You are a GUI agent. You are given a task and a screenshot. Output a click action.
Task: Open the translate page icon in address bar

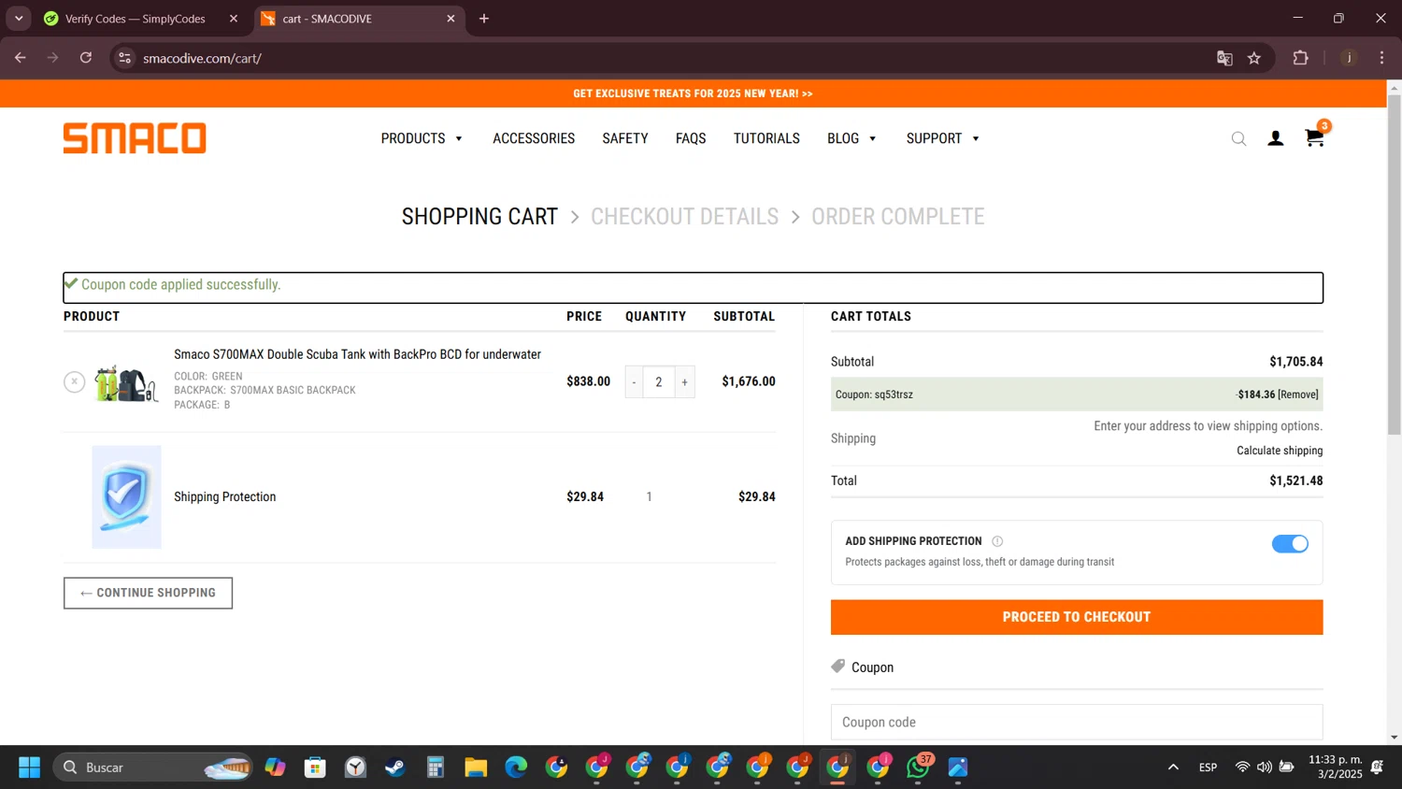pyautogui.click(x=1224, y=58)
